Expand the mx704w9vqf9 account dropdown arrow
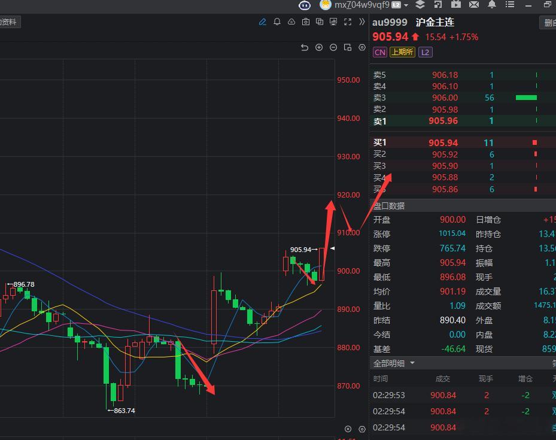The image size is (556, 440). [x=406, y=5]
